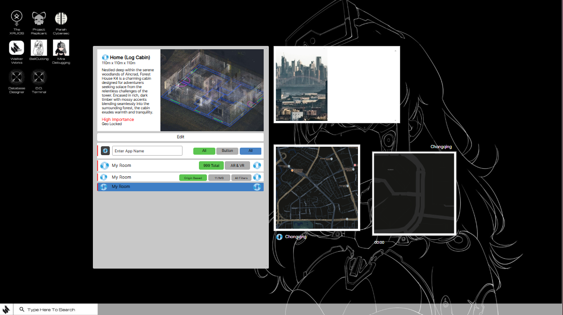
Task: Toggle the green All filter button
Action: click(204, 151)
